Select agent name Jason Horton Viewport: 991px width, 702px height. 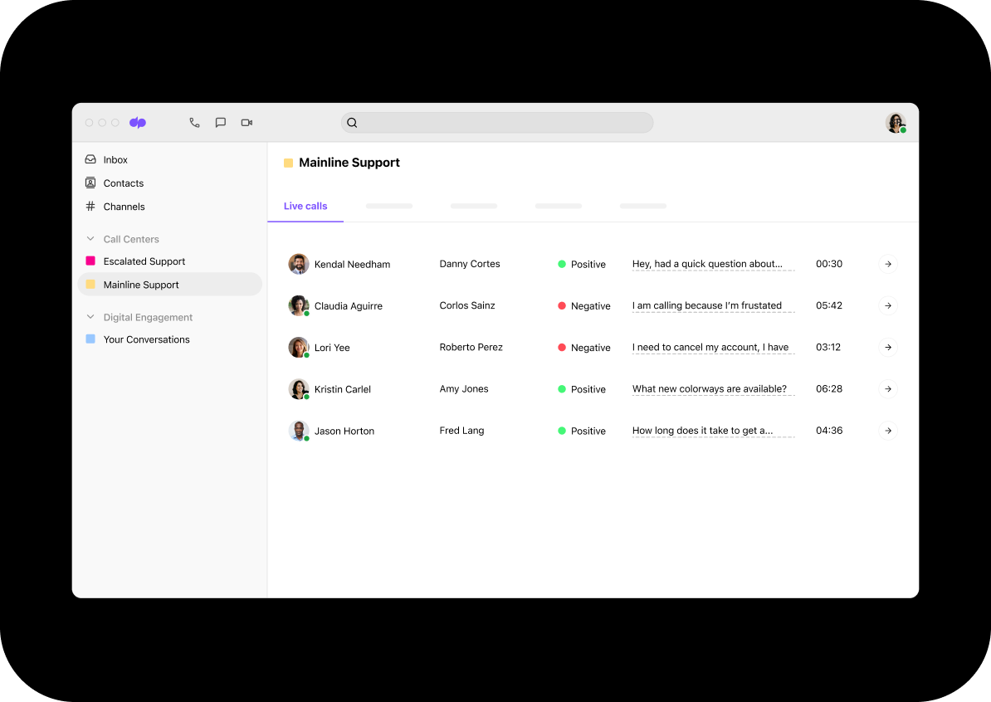pos(344,431)
